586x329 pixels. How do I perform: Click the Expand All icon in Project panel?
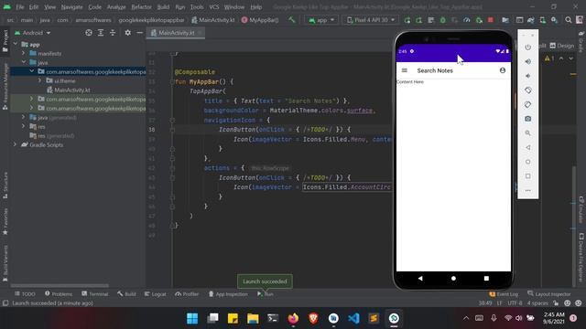(x=101, y=33)
